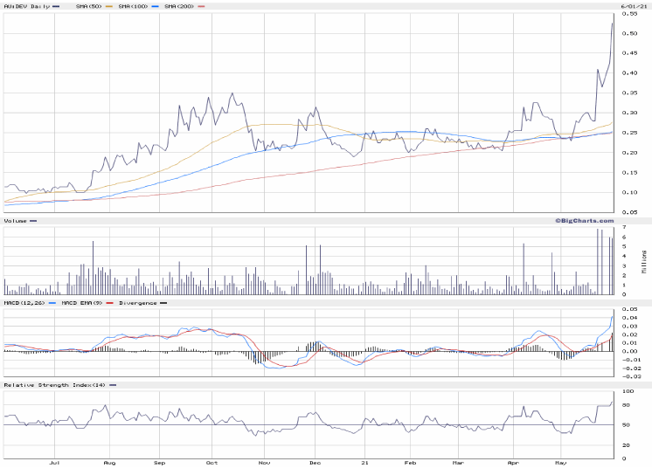Click the Apr marker on time axis
This screenshot has width=652, height=468.
tap(510, 463)
